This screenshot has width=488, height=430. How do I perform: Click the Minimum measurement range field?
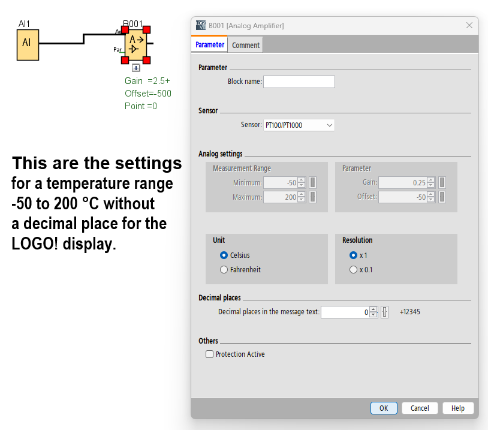(x=281, y=182)
